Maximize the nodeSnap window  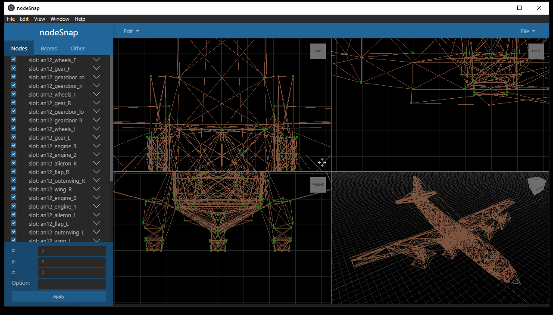(x=519, y=8)
